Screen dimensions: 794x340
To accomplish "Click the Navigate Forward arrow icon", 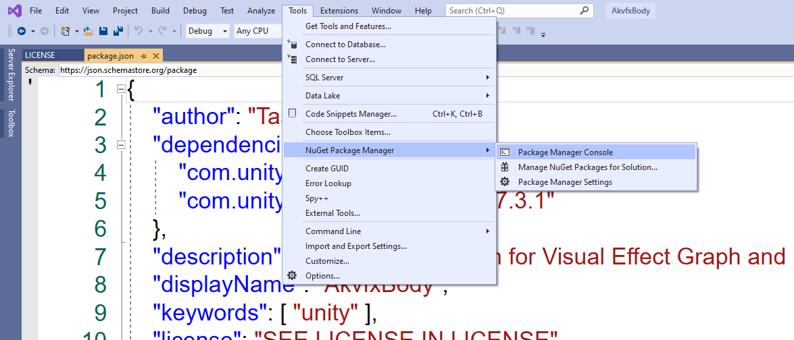I will 44,31.
